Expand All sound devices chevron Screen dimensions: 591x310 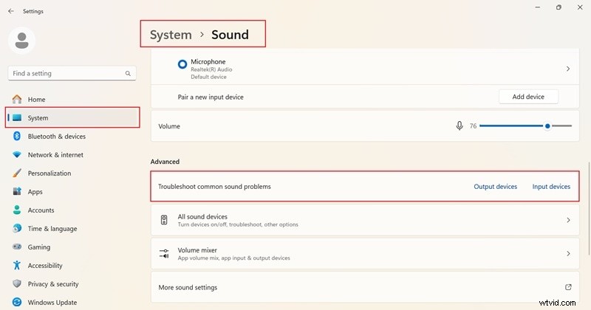(x=568, y=220)
